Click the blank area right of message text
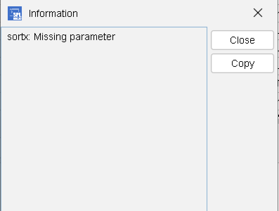This screenshot has height=211, width=279. coord(162,37)
